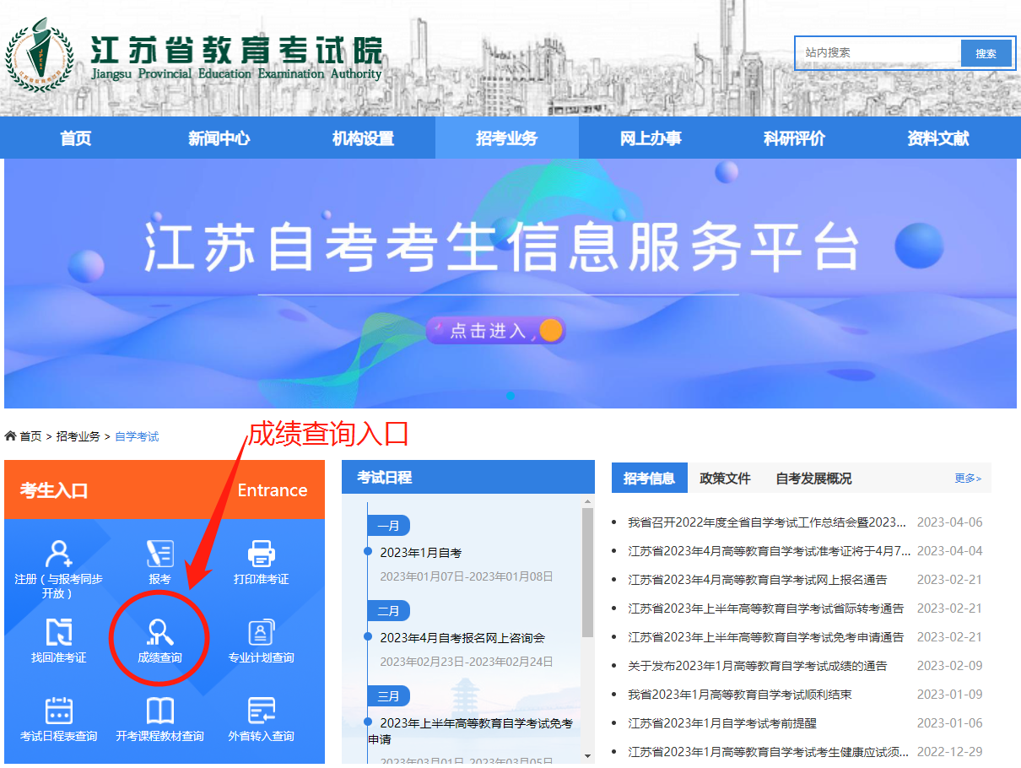Open the 考试日程表查询 calendar icon
The width and height of the screenshot is (1021, 768).
tap(59, 711)
